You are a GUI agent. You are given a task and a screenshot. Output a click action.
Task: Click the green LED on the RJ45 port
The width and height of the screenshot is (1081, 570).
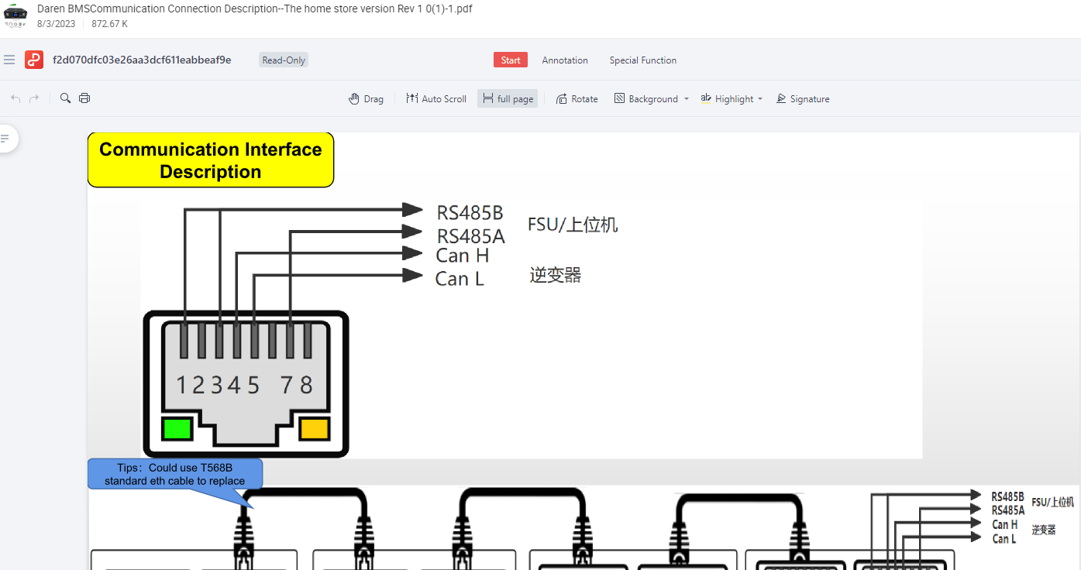pos(177,429)
